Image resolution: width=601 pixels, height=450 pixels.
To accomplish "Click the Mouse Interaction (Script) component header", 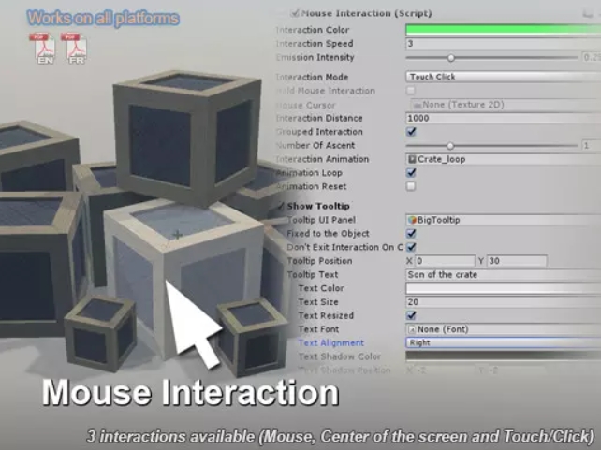I will [367, 13].
